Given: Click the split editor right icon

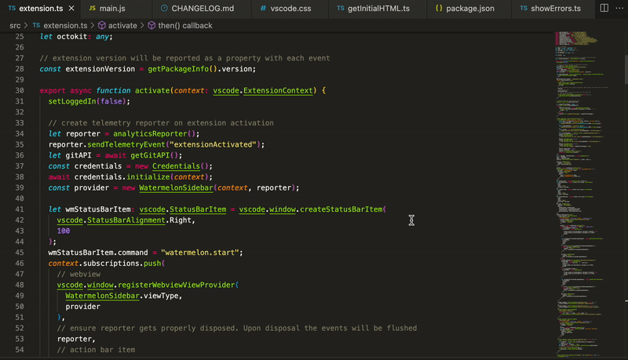Looking at the screenshot, I should (x=604, y=8).
